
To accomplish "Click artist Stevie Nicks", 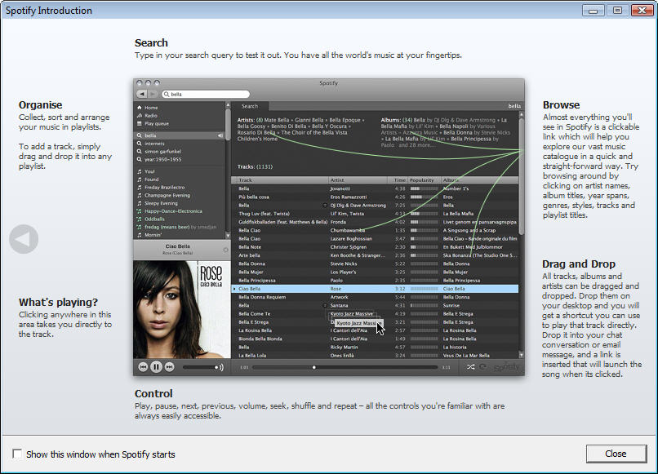I will (343, 264).
